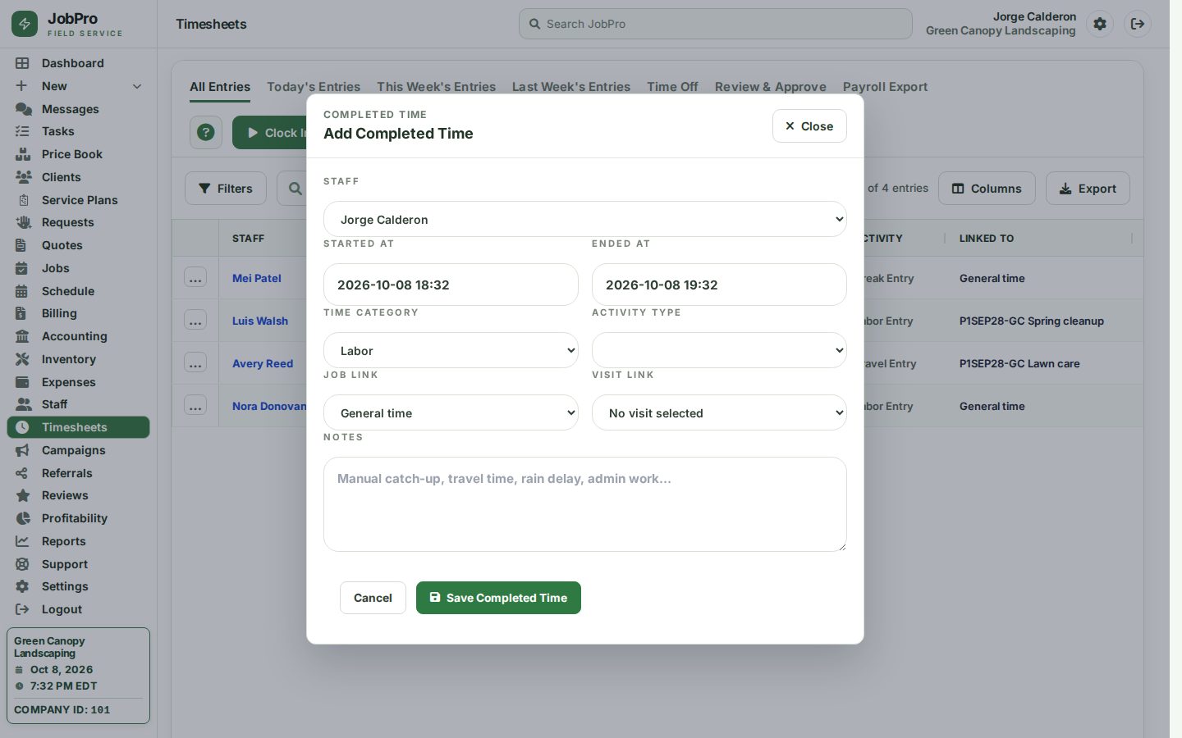This screenshot has width=1182, height=738.
Task: Open Referrals share icon
Action: click(x=23, y=473)
